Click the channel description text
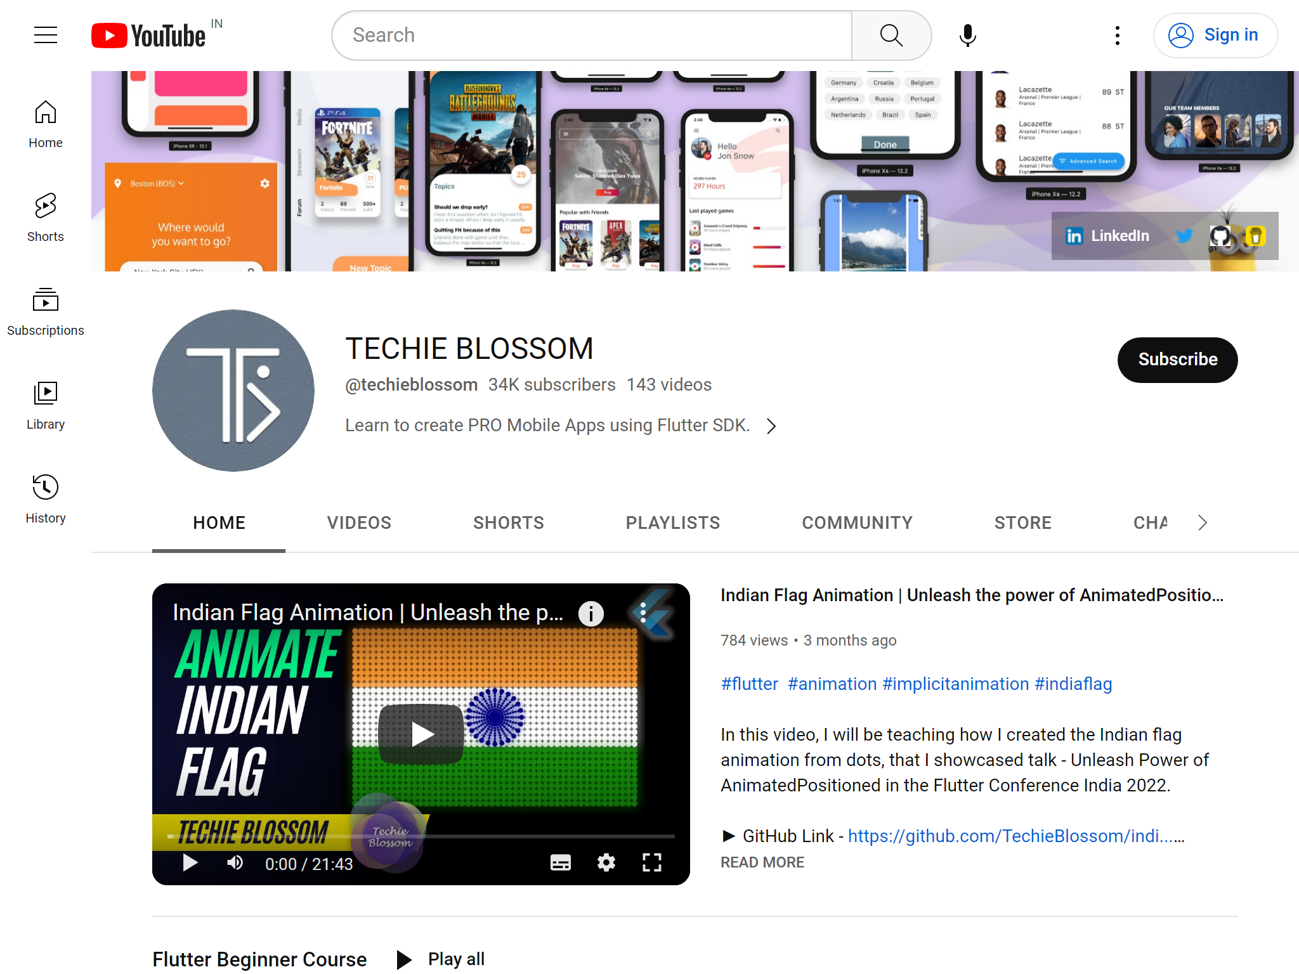The width and height of the screenshot is (1299, 974). (x=547, y=425)
